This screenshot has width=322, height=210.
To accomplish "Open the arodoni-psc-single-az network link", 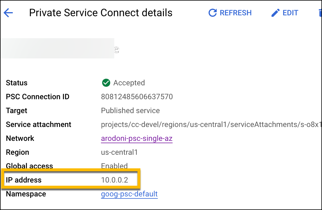I will tap(137, 139).
